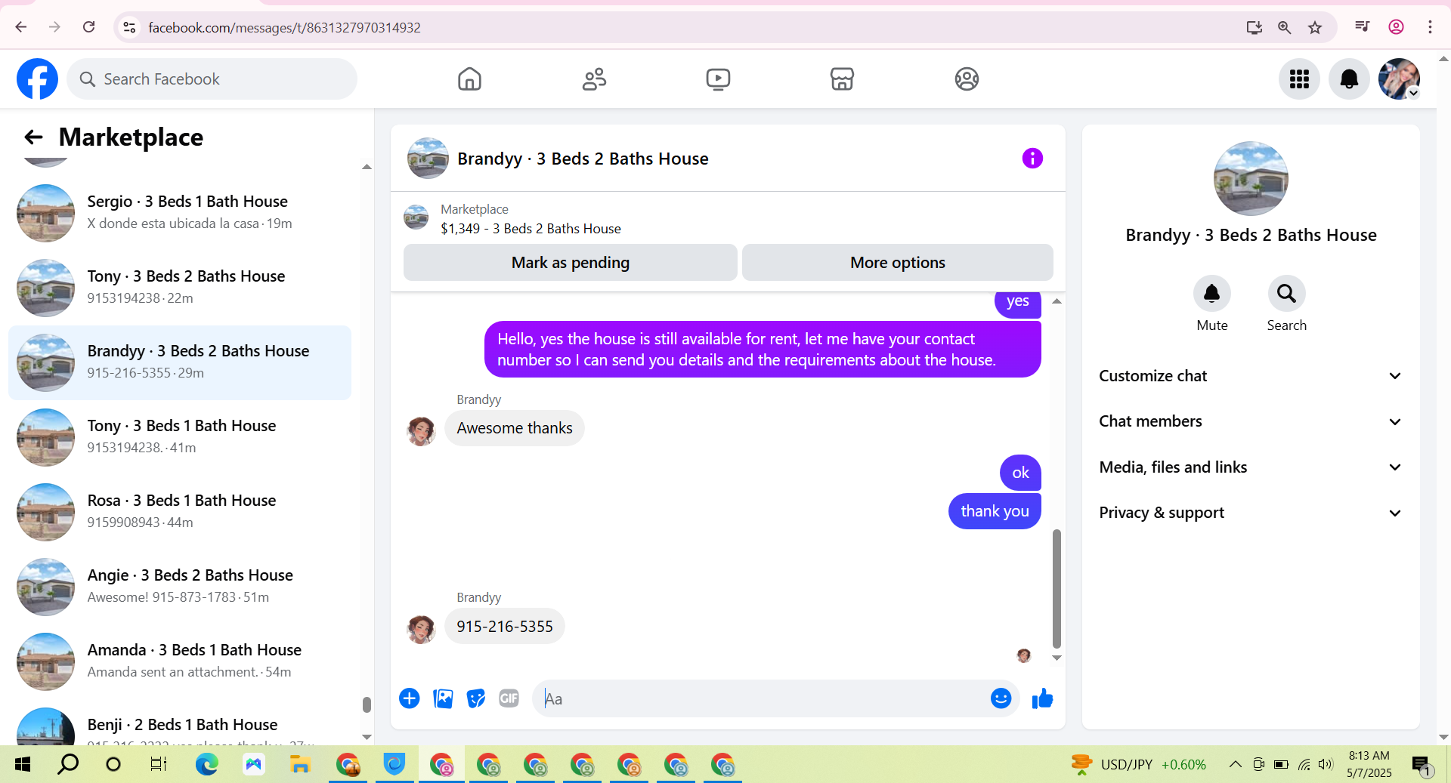
Task: Show hidden system tray icons
Action: click(x=1235, y=764)
